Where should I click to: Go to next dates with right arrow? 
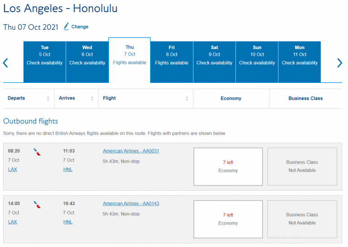pyautogui.click(x=339, y=63)
